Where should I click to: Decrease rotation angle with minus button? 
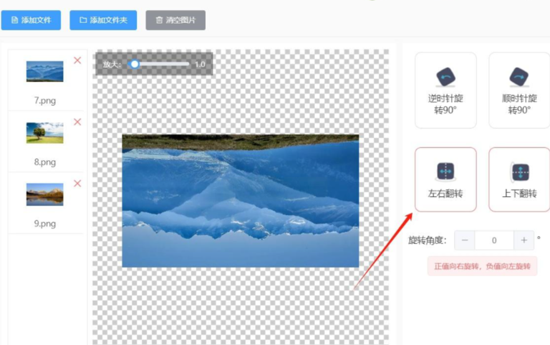pyautogui.click(x=465, y=240)
